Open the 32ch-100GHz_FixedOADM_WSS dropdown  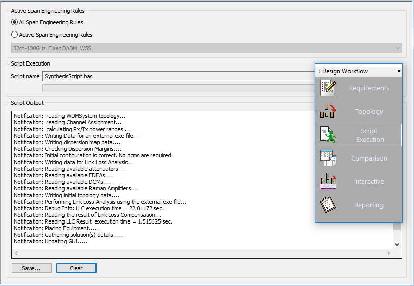(207, 48)
